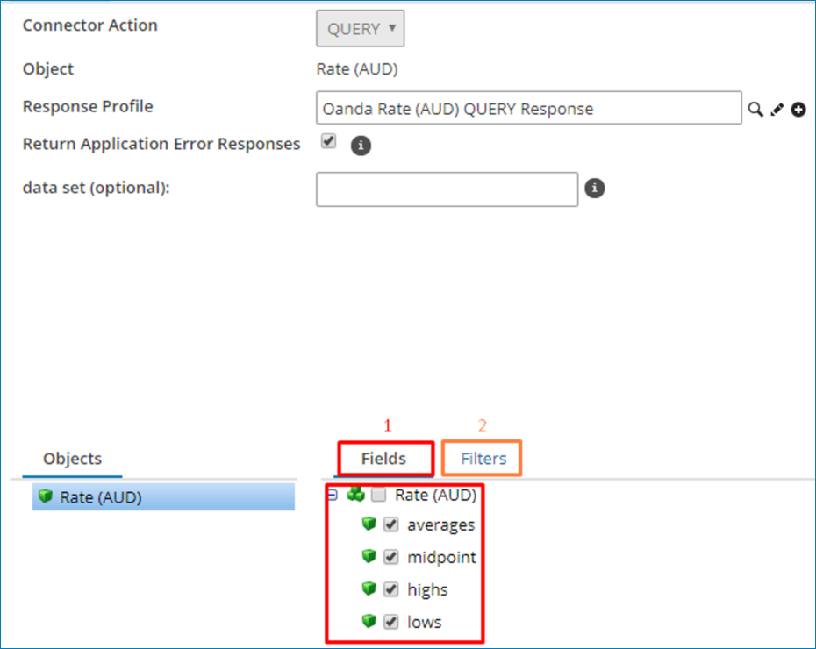Uncheck Return Application Error Responses checkbox

tap(328, 141)
